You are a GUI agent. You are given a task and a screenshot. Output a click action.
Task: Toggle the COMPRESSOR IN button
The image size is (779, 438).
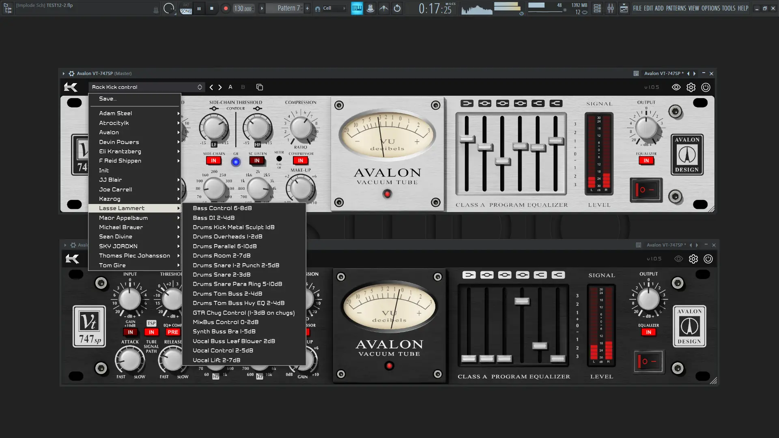(301, 161)
